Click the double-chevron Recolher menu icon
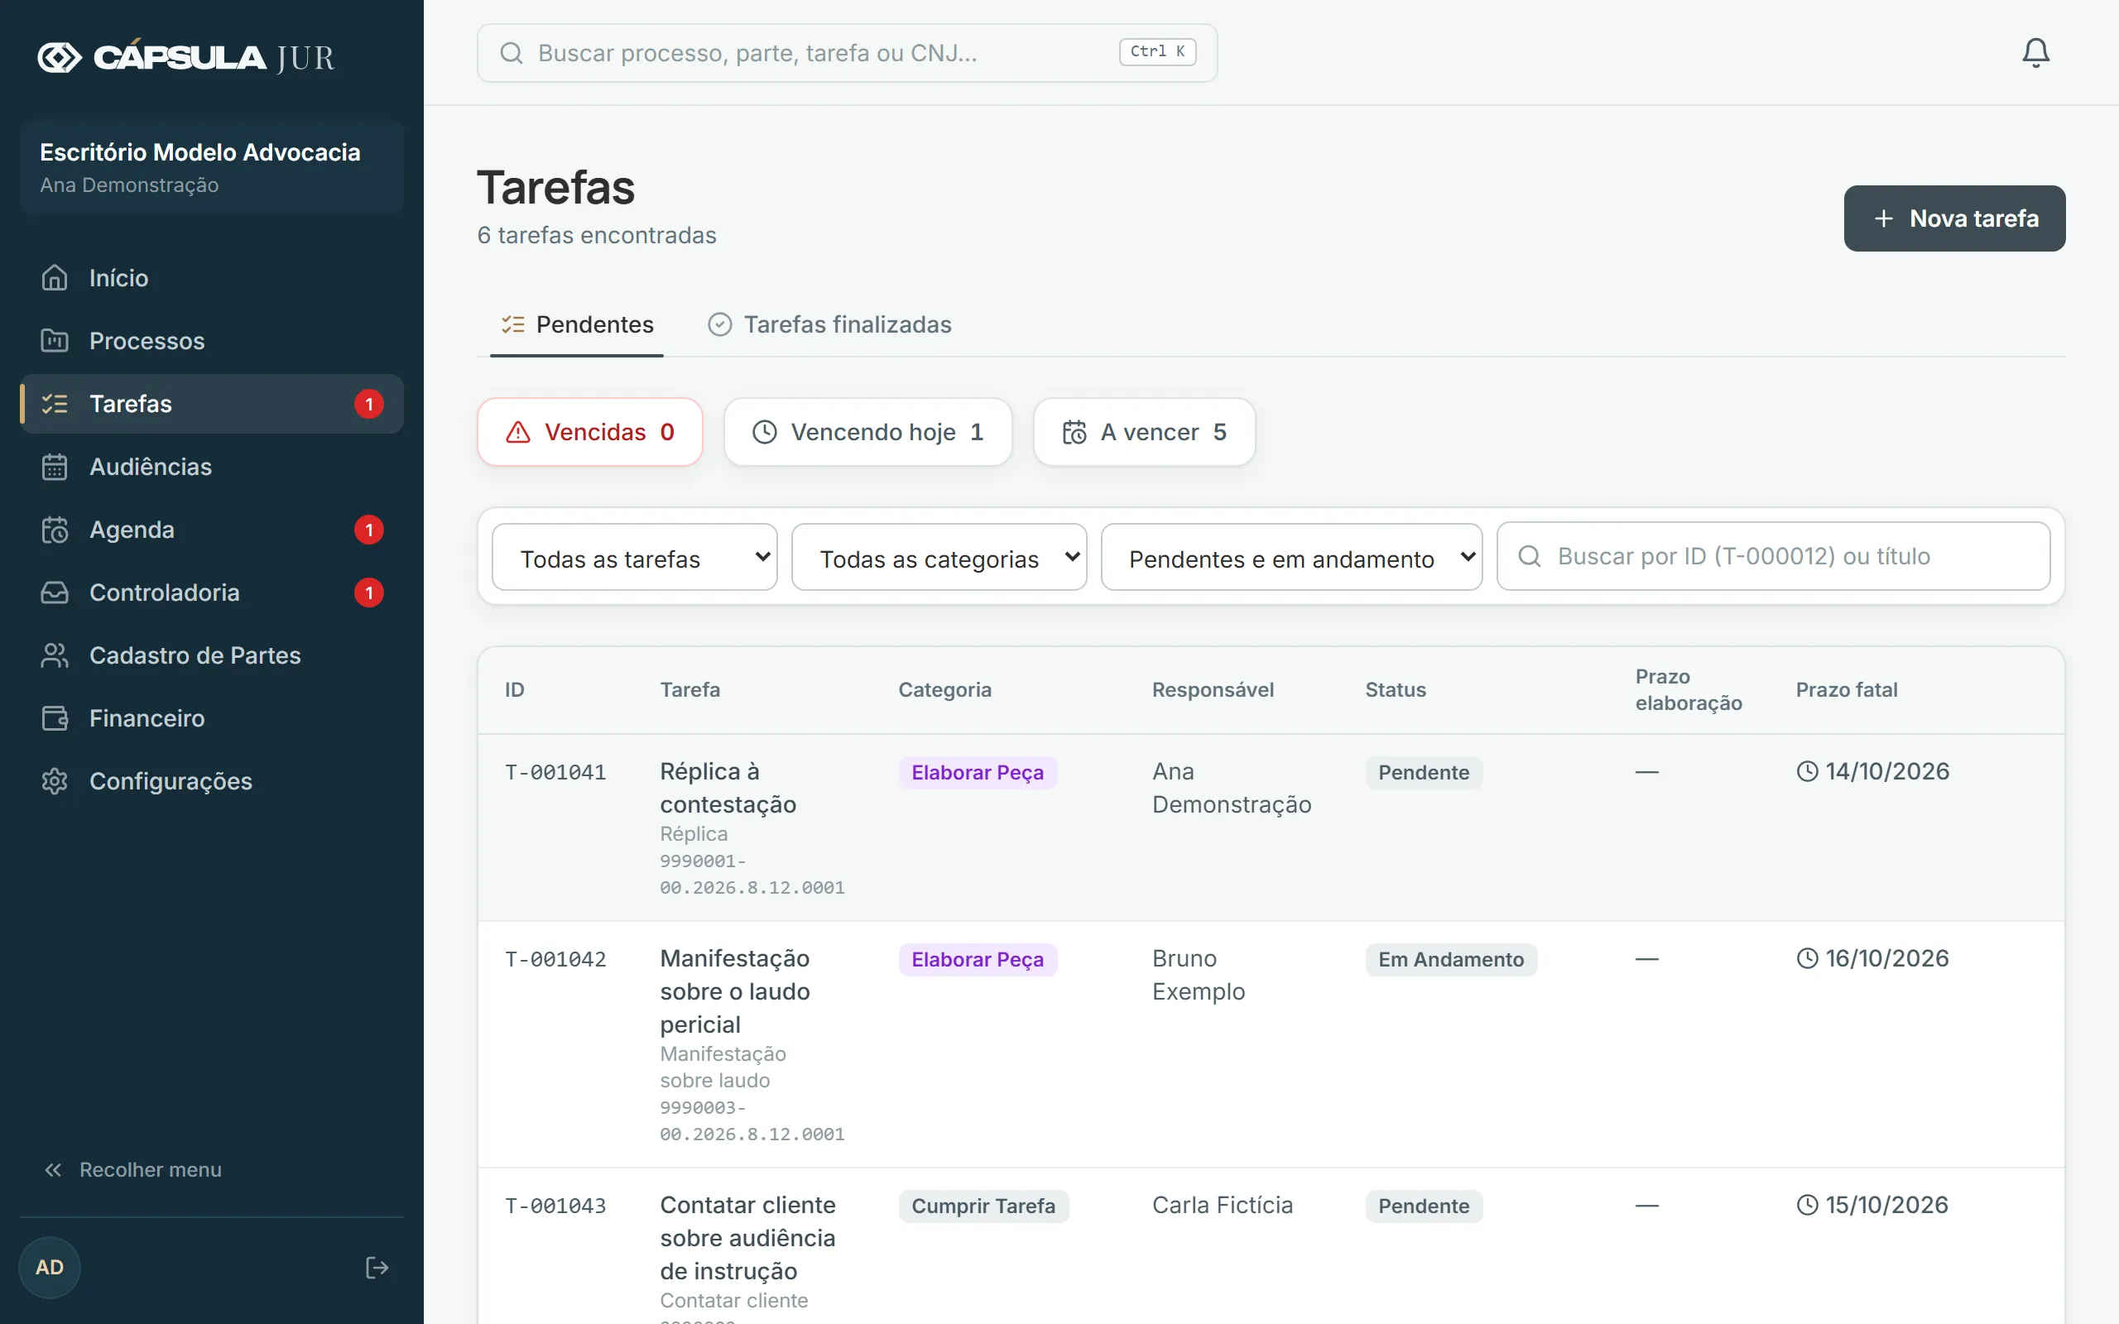2119x1324 pixels. tap(54, 1170)
